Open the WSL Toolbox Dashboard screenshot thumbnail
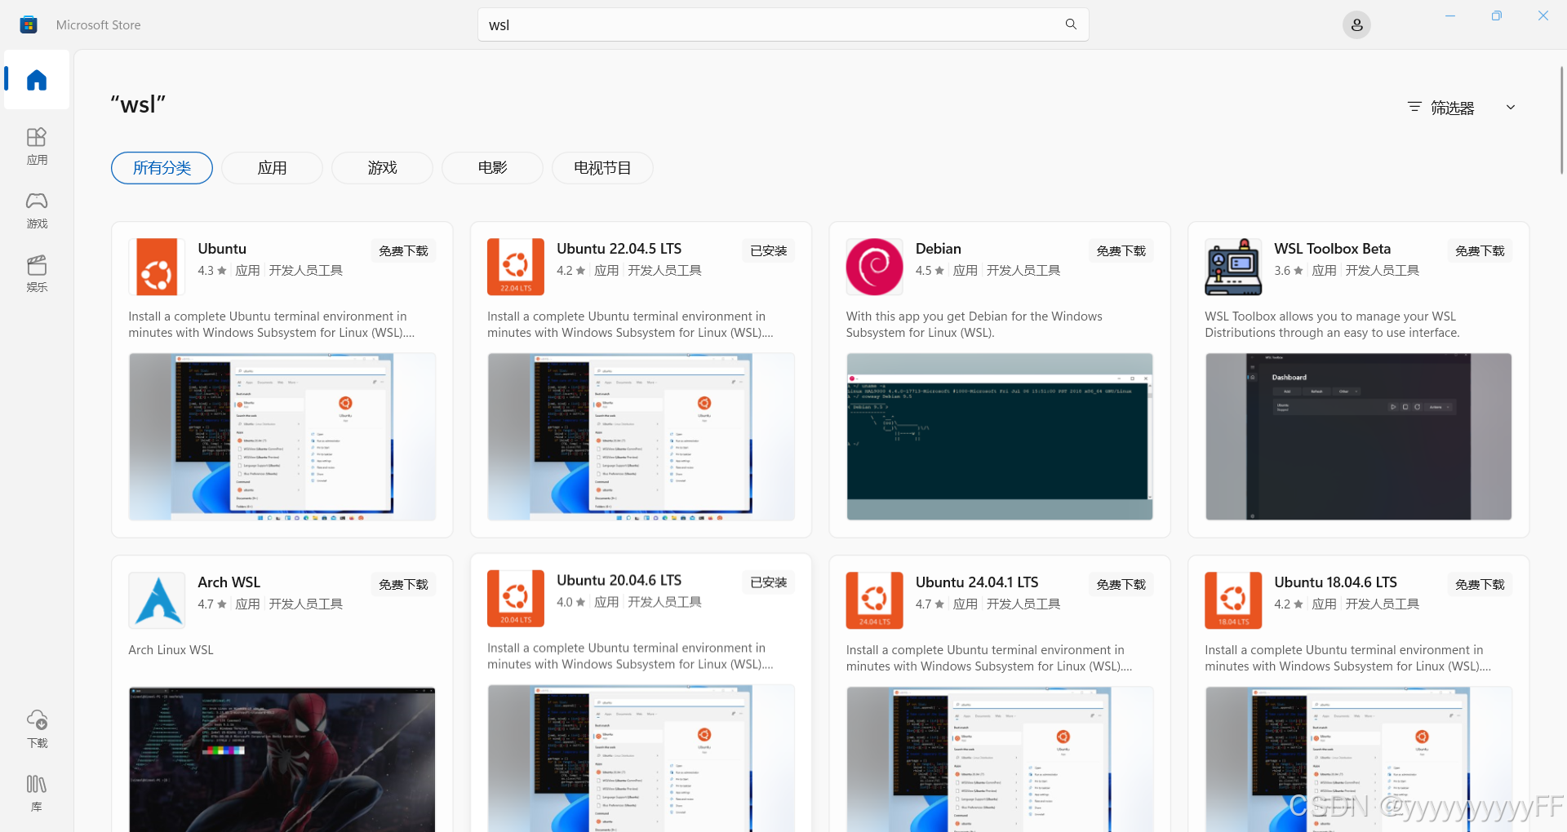The image size is (1567, 832). pos(1358,436)
